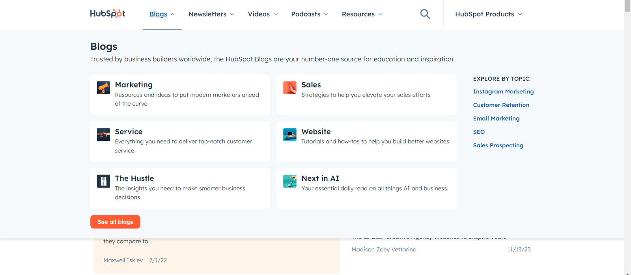Go to SEO topic

tap(479, 132)
